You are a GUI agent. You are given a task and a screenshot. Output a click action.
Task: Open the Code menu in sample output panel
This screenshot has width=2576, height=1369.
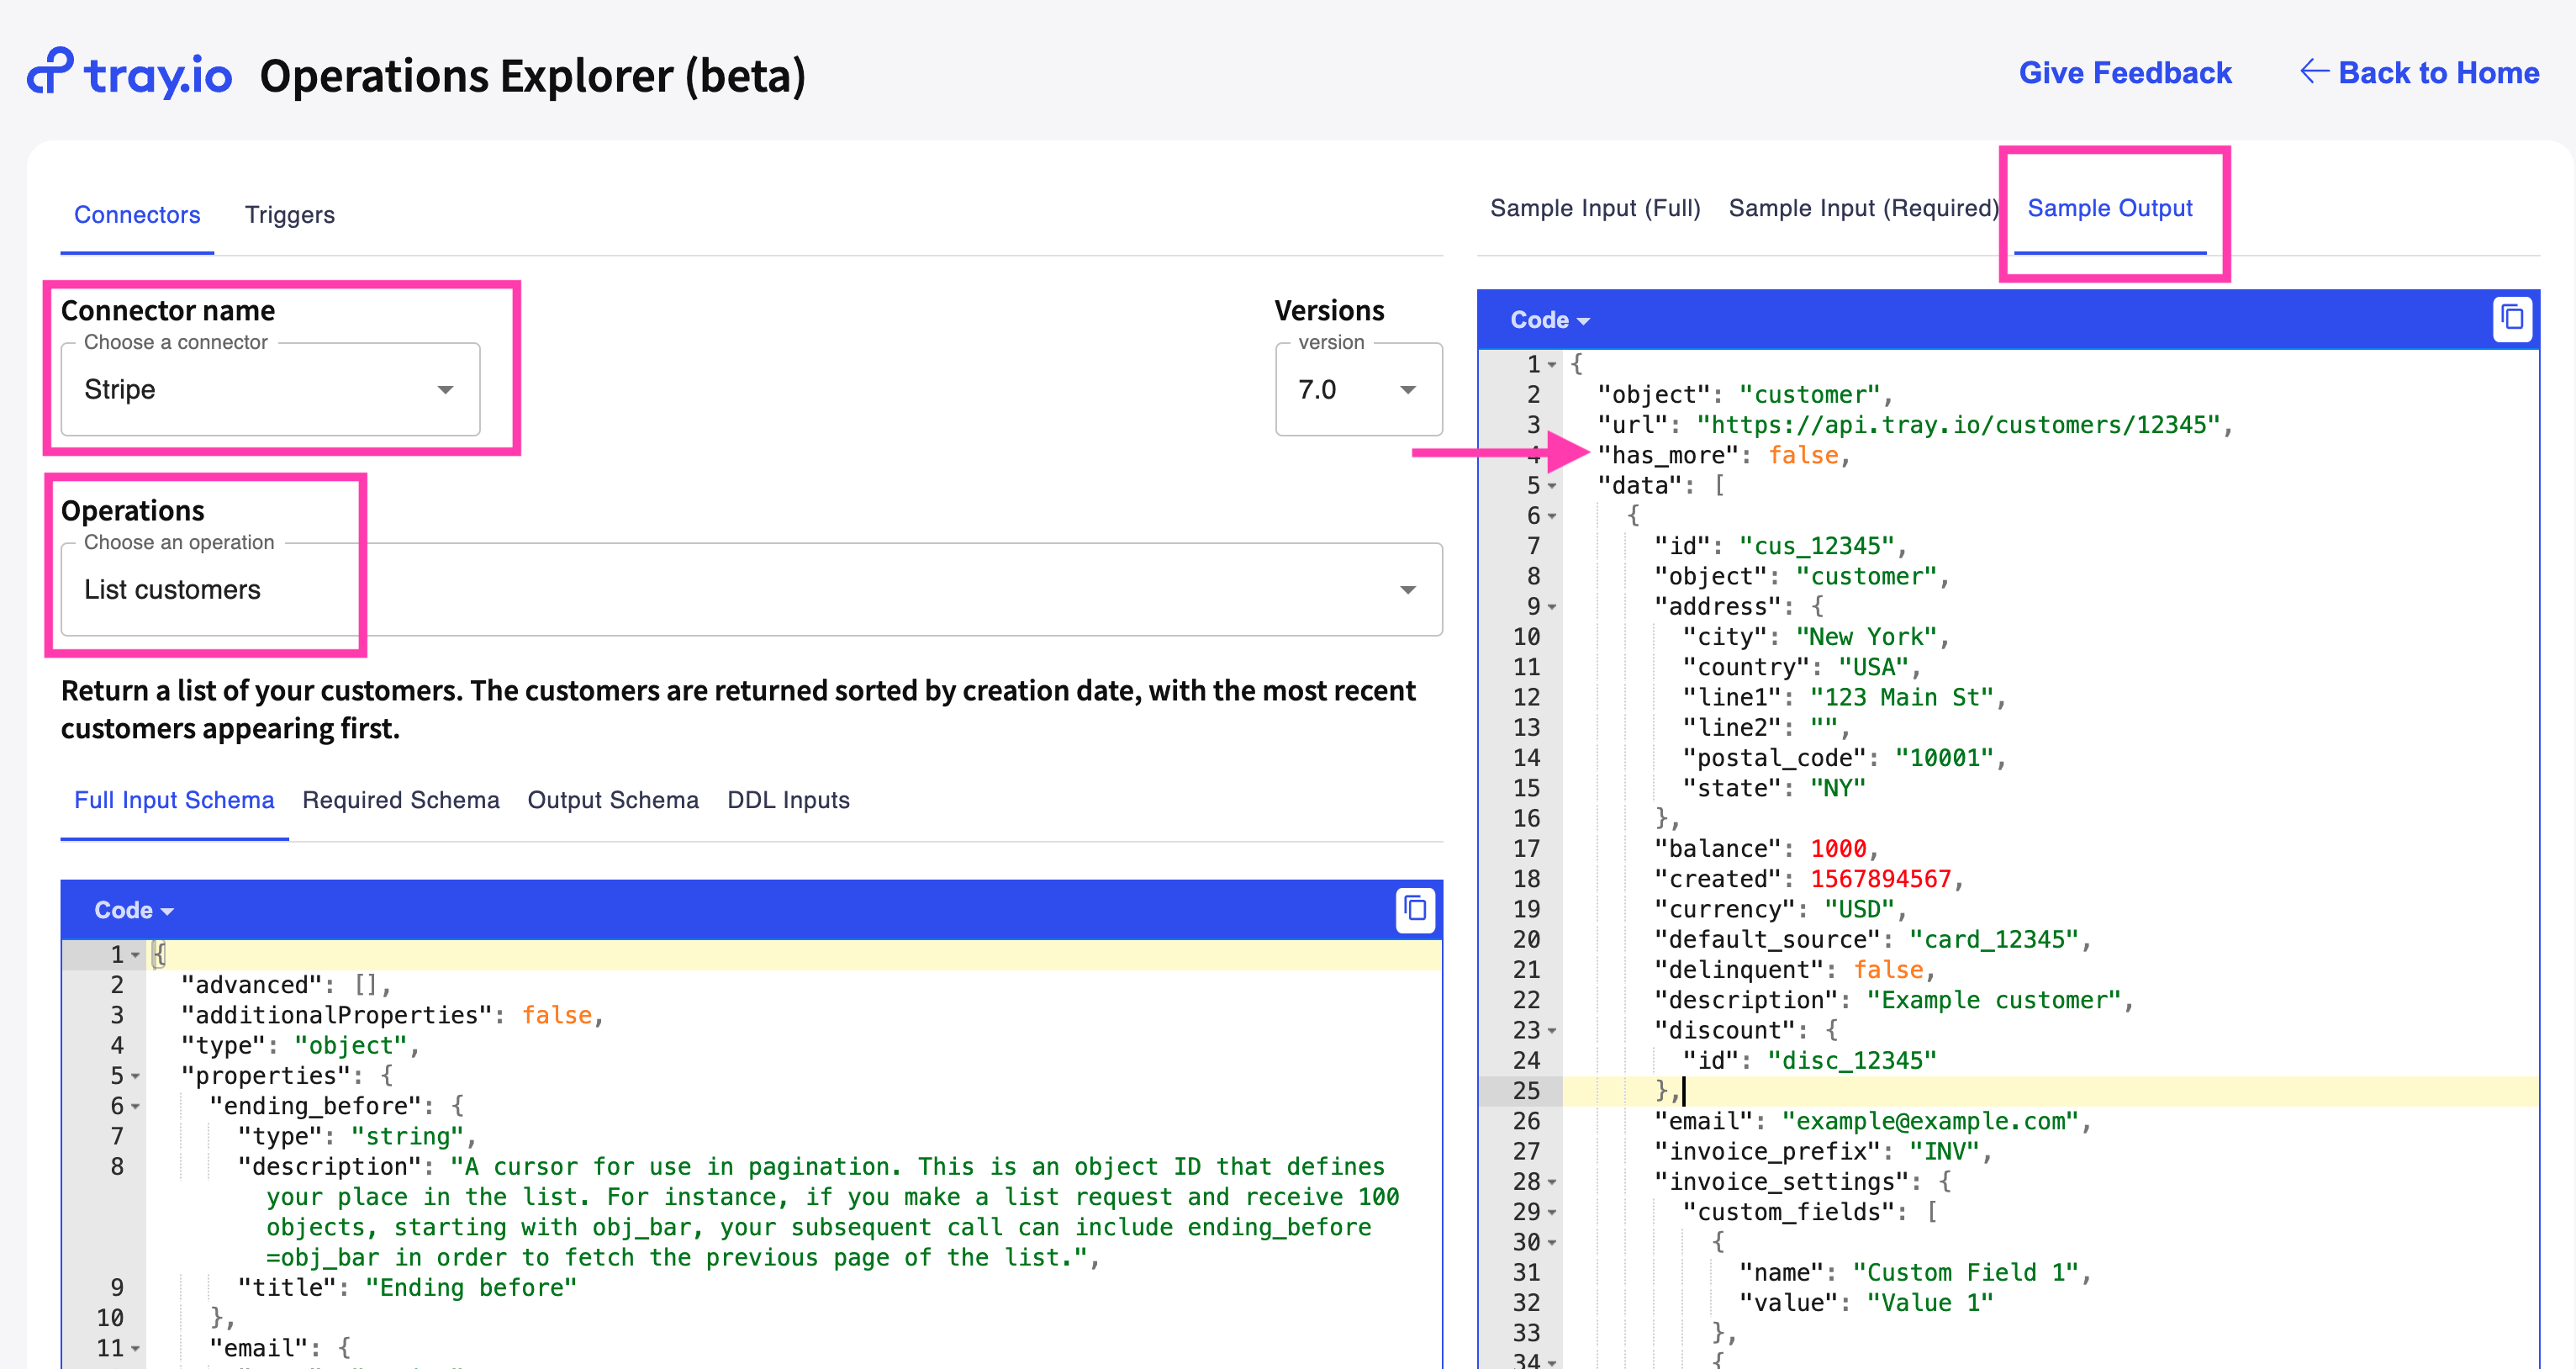(x=1549, y=320)
